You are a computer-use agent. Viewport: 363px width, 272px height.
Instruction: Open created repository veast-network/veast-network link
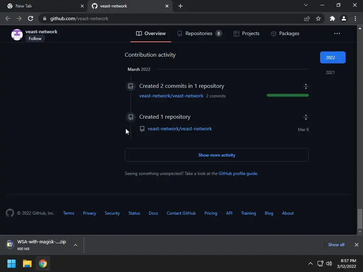180,129
